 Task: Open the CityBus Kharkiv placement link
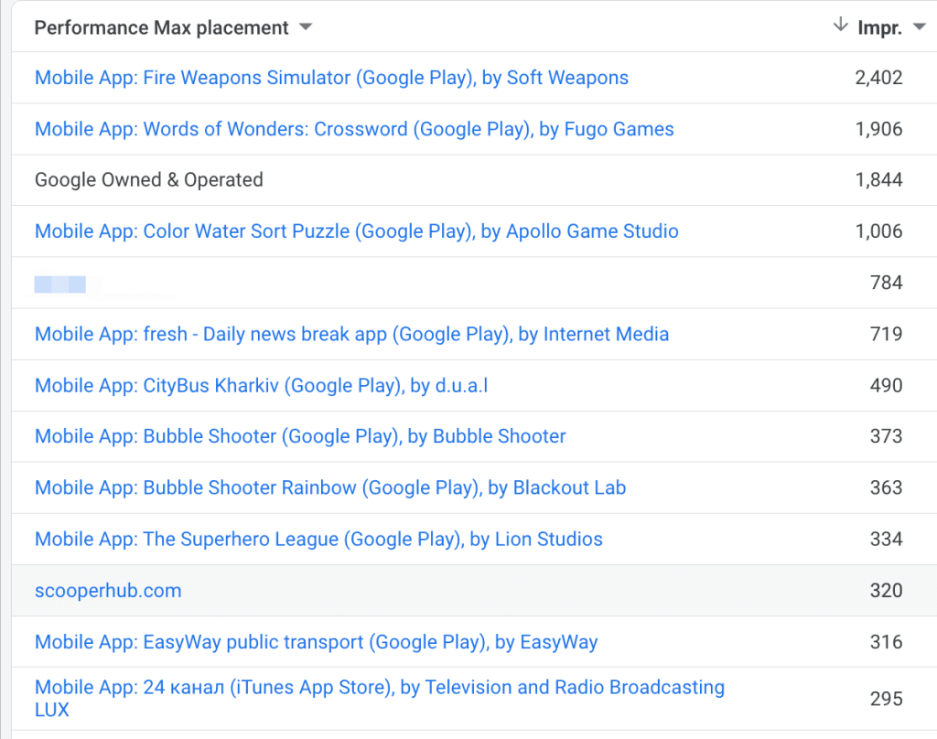click(261, 385)
